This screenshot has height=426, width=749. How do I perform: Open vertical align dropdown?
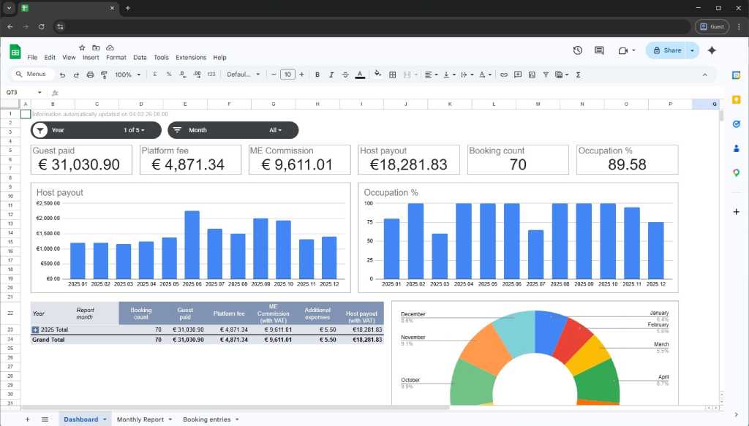[449, 75]
